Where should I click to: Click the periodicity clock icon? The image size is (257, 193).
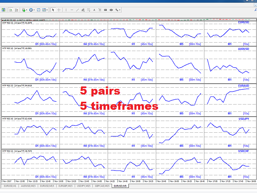pos(31,10)
